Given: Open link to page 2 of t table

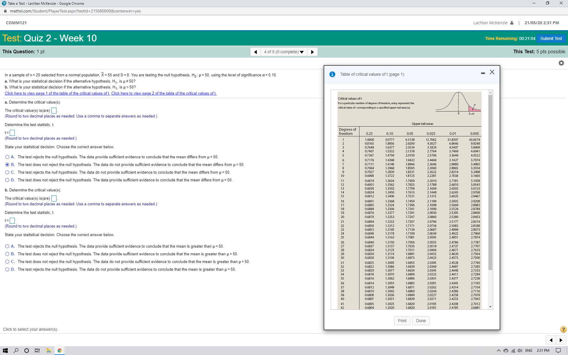Looking at the screenshot, I should (x=164, y=93).
